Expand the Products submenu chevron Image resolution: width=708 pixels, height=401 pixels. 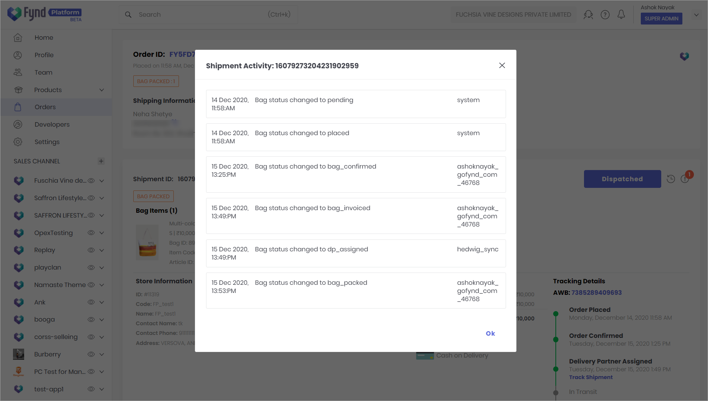[x=102, y=90]
